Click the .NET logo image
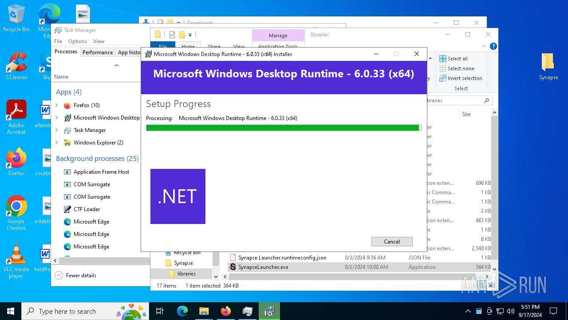The width and height of the screenshot is (568, 320). (x=177, y=196)
